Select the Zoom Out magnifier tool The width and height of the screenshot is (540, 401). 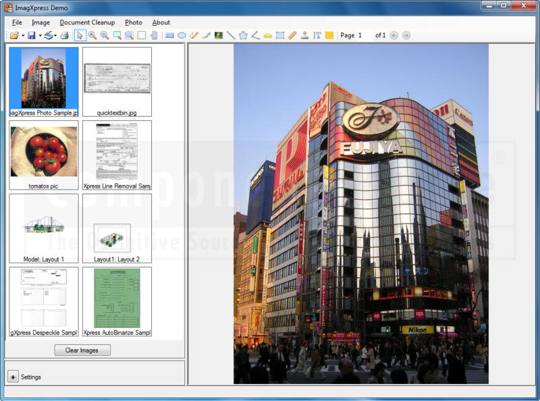point(105,35)
